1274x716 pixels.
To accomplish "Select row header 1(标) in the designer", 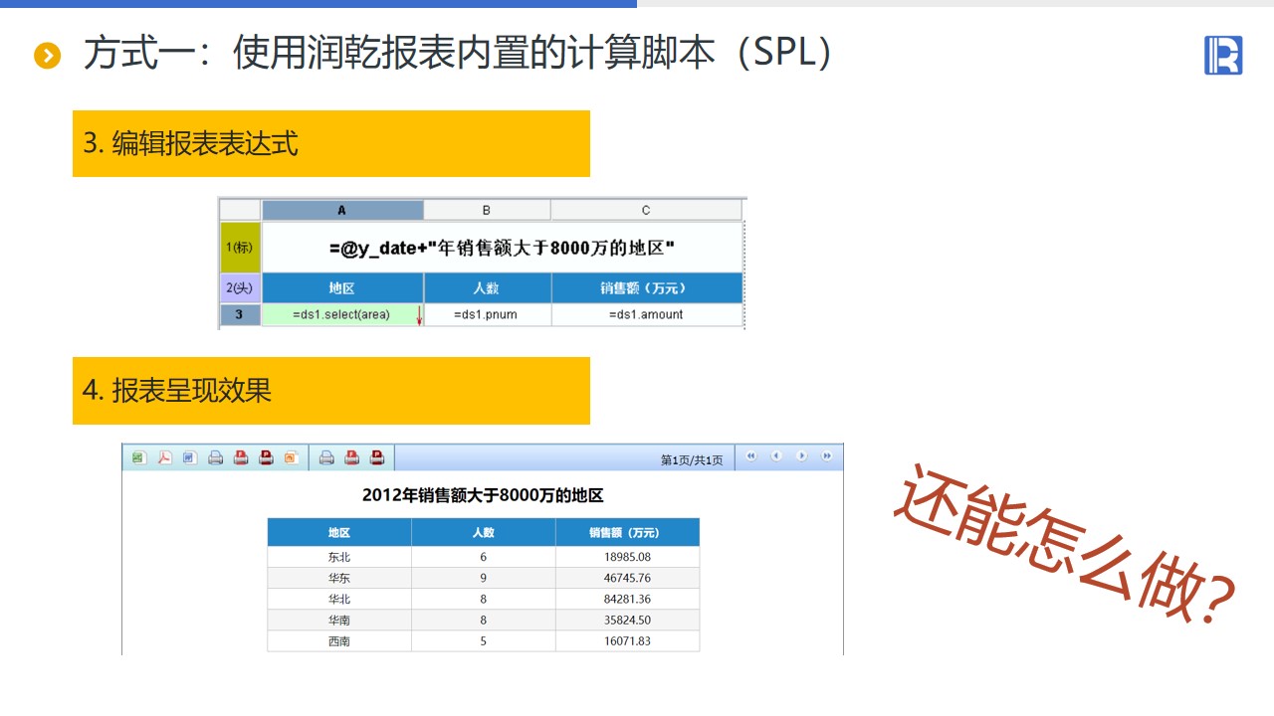I will pyautogui.click(x=240, y=247).
